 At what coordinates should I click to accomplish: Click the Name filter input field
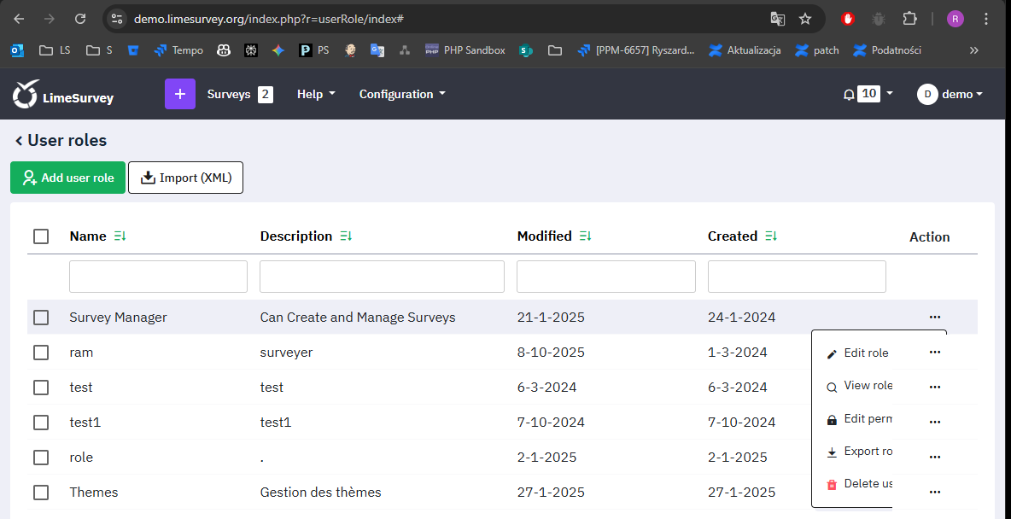pos(158,277)
